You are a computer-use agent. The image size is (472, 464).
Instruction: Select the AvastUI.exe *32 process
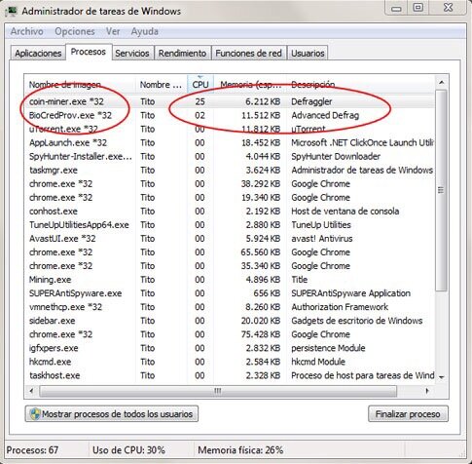230,239
